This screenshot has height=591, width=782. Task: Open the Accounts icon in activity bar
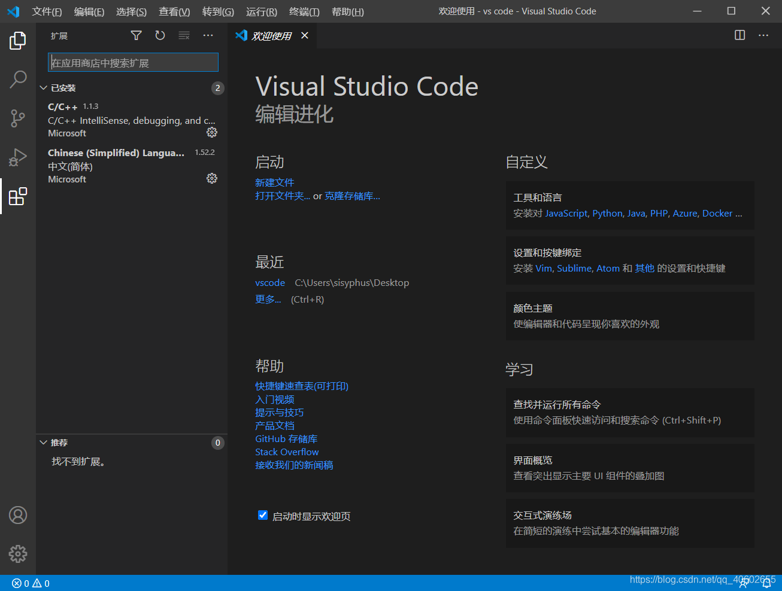(18, 515)
